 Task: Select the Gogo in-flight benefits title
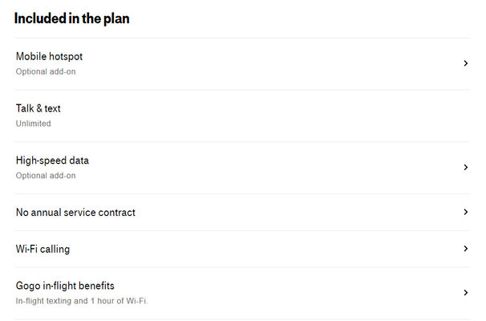click(65, 286)
